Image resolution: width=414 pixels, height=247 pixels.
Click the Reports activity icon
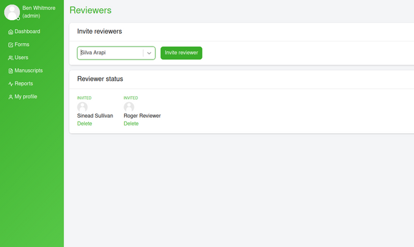(10, 84)
